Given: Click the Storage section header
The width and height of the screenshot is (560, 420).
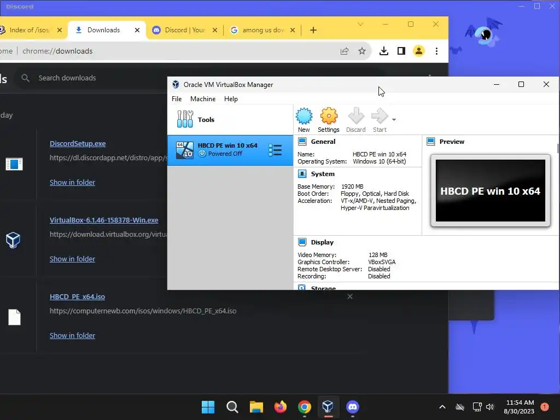Looking at the screenshot, I should (323, 288).
